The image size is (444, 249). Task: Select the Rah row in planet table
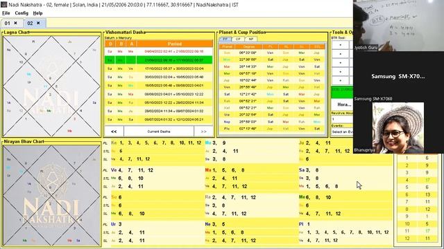pos(272,101)
